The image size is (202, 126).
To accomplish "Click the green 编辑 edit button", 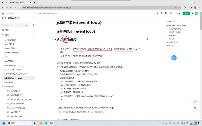I will tap(186, 13).
